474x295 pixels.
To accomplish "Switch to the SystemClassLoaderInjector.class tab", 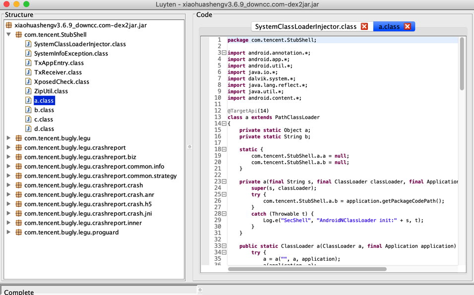I will [305, 27].
